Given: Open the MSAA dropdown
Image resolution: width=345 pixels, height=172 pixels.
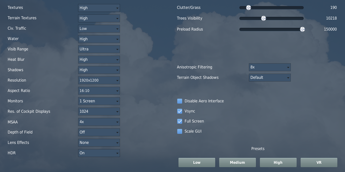Looking at the screenshot, I should [x=99, y=122].
